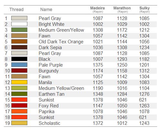Viewport: 161px width, 130px height.
Task: Click the Marathon Rayon column header
Action: coord(122,10)
